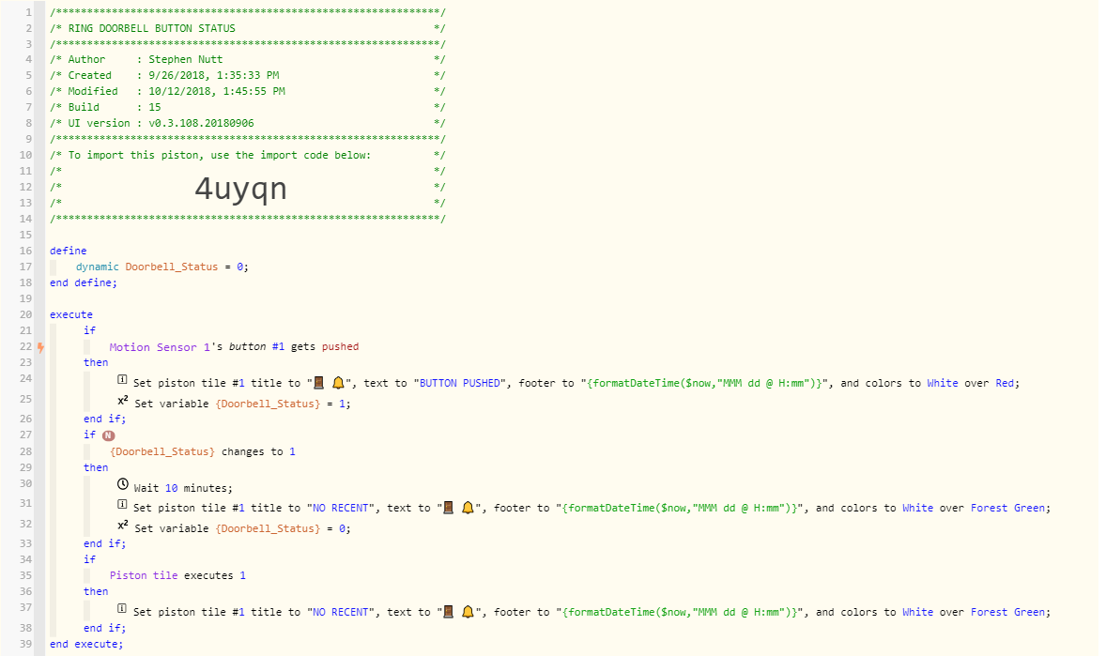This screenshot has width=1106, height=656.
Task: Click the tile icon on line 37
Action: click(x=122, y=609)
